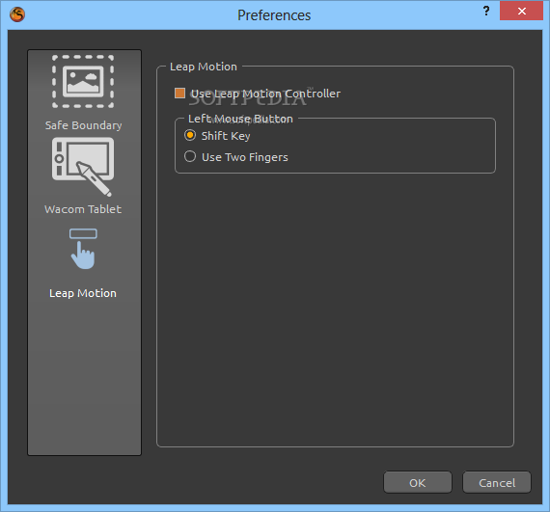Open help via the question mark button
550x512 pixels.
[x=486, y=11]
